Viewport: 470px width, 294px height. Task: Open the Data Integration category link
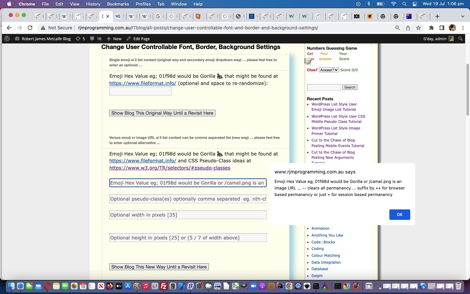(x=326, y=262)
